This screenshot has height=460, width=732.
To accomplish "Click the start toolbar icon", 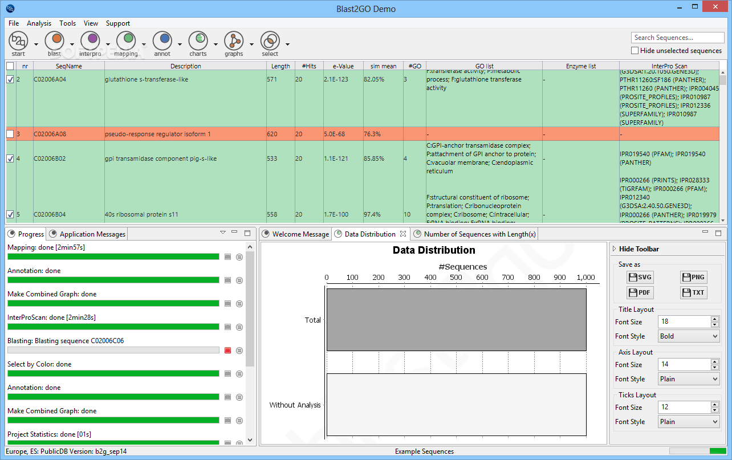I will coord(18,41).
